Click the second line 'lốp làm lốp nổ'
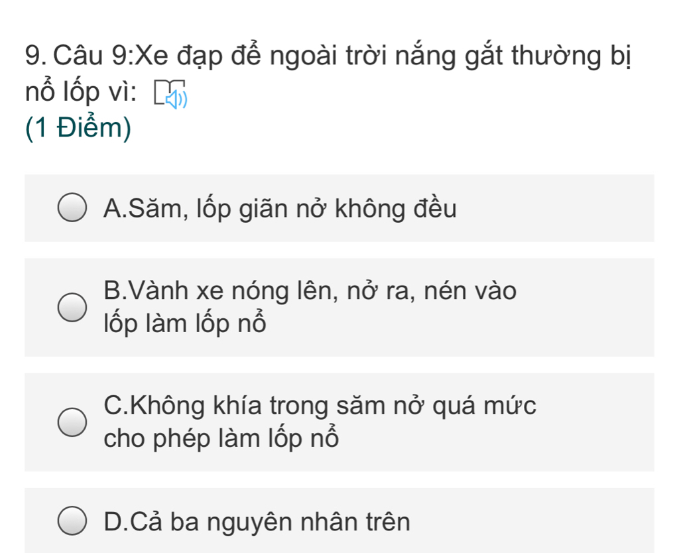 click(185, 323)
